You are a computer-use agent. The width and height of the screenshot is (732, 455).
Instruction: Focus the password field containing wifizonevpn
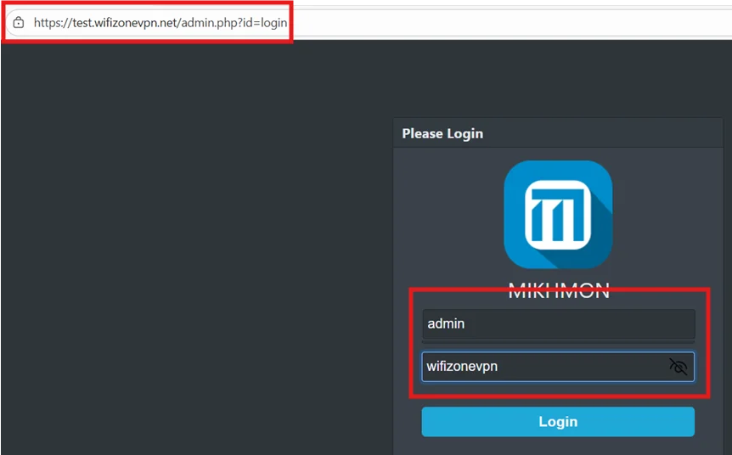(x=558, y=367)
